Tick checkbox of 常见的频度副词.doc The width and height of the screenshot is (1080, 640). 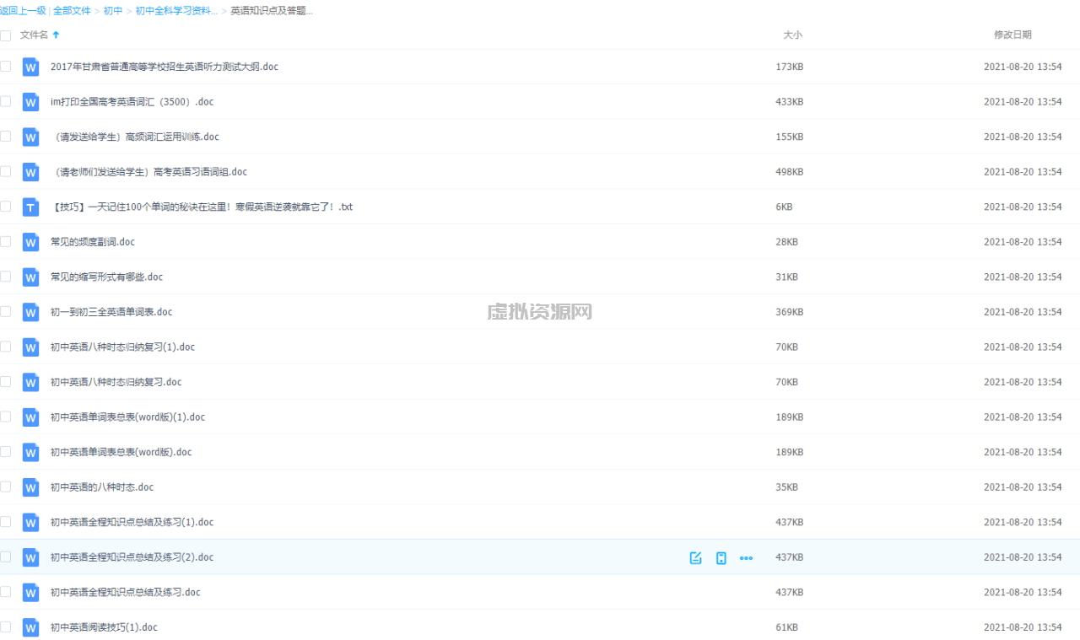click(x=5, y=241)
